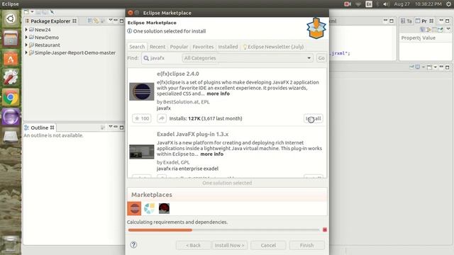
Task: Select the Eclipse Marketplace catalog icon
Action: (134, 208)
